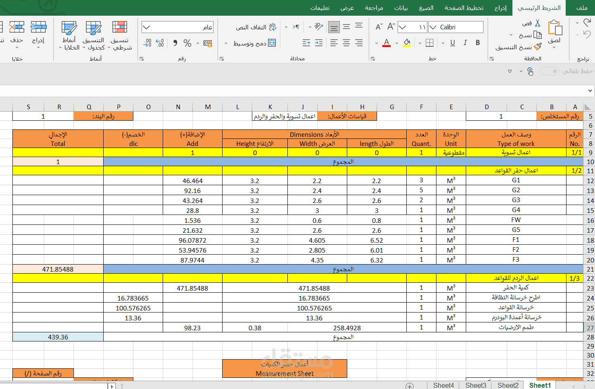Expand the Paste options dropdown arrow
Screen dimensions: 595x389
[554, 48]
